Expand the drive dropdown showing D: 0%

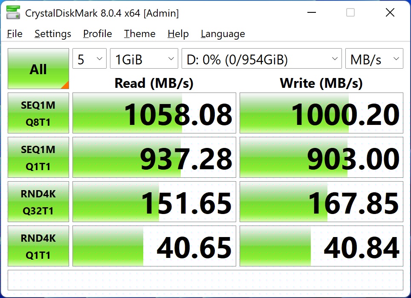pos(262,58)
